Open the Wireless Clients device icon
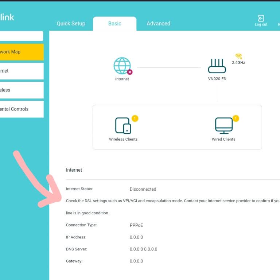The width and height of the screenshot is (280, 280). click(123, 126)
